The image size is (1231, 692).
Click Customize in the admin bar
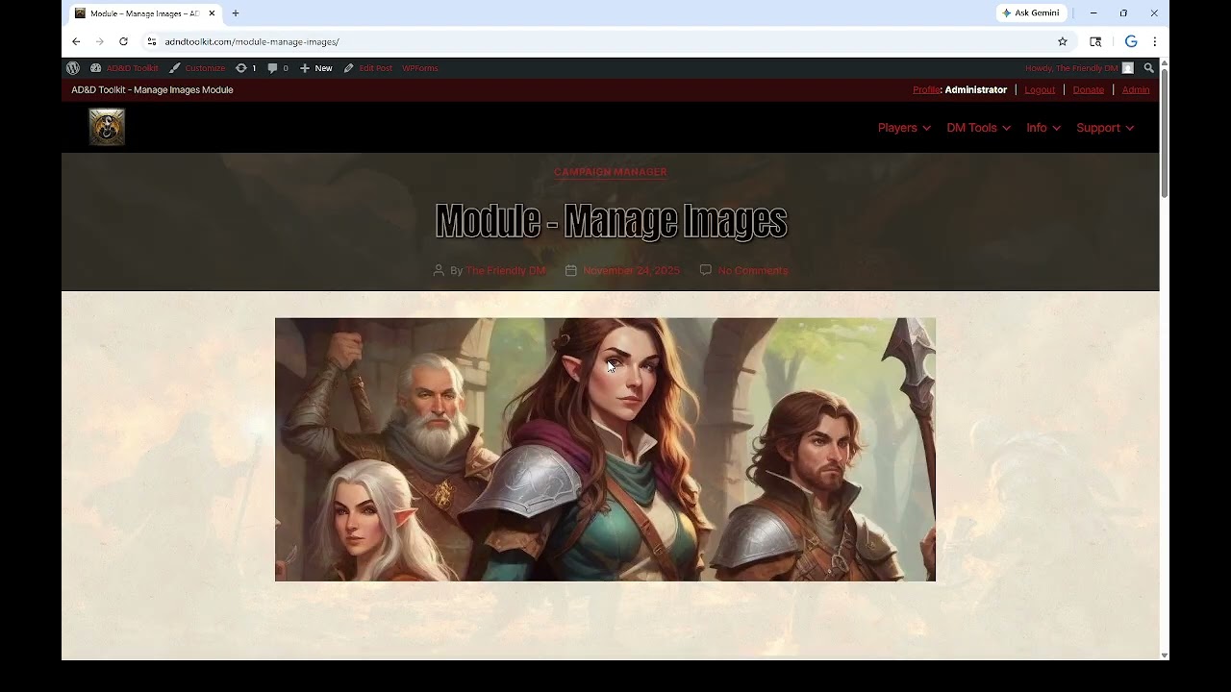pyautogui.click(x=197, y=68)
